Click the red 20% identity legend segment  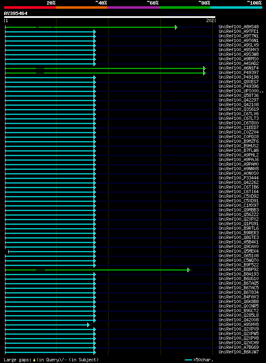coord(30,7)
